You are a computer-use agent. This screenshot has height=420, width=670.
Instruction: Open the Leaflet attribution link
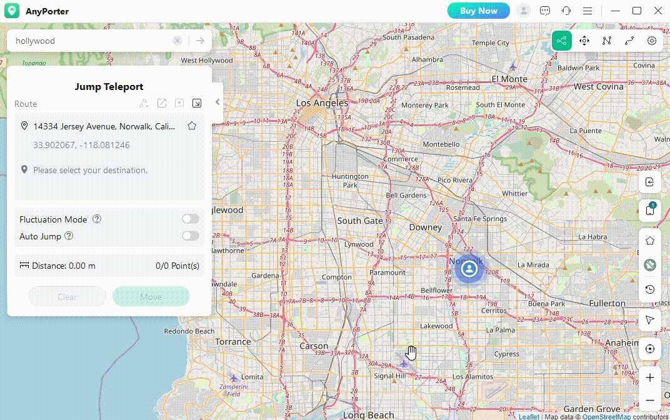click(529, 417)
